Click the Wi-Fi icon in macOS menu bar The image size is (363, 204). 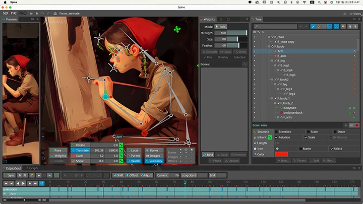(305, 2)
